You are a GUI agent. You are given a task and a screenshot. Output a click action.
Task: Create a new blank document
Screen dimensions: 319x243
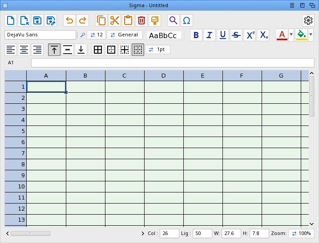(11, 20)
